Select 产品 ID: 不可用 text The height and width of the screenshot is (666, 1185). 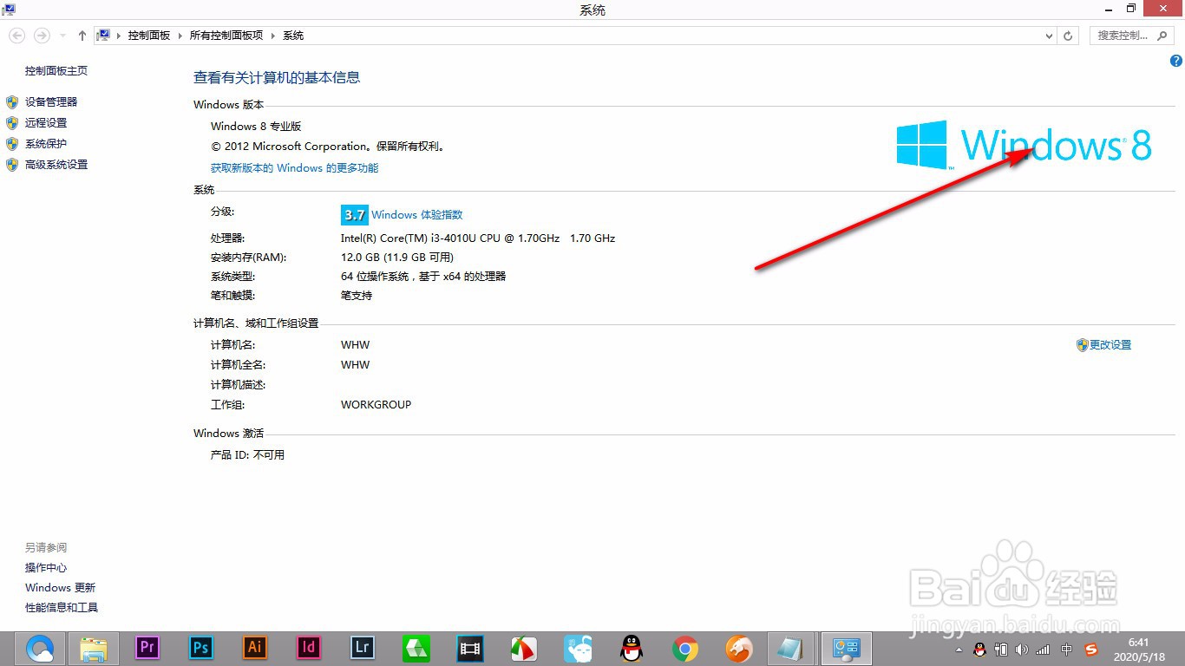click(247, 455)
